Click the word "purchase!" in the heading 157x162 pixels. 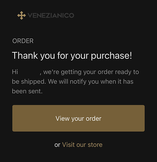pos(111,56)
